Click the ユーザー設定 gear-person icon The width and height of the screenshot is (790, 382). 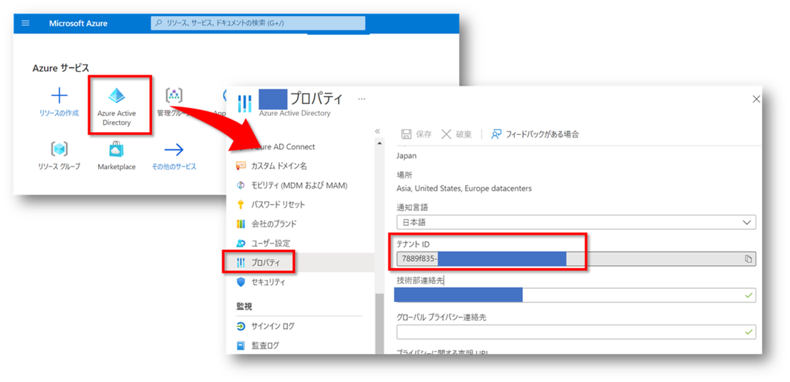tap(240, 243)
